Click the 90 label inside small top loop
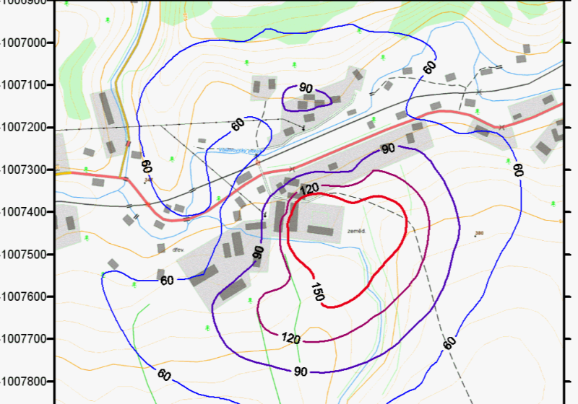The width and height of the screenshot is (578, 404). (x=306, y=88)
